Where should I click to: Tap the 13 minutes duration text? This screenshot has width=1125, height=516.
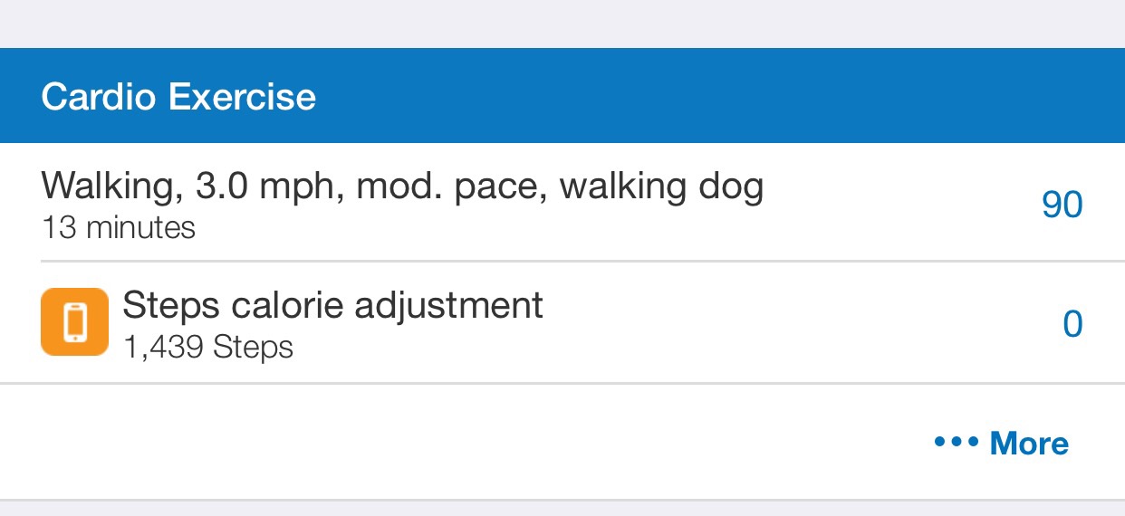coord(119,227)
